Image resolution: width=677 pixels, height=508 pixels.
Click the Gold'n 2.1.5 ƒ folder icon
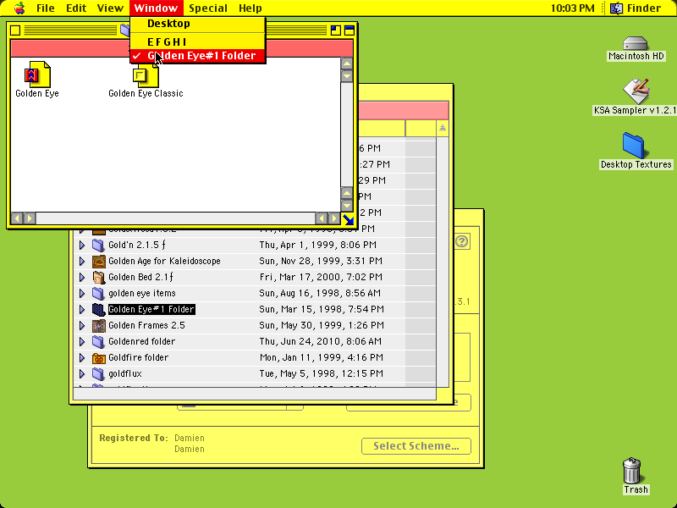98,245
